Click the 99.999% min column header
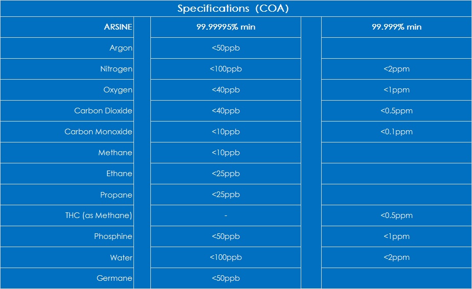Viewport: 472px width, 289px height. pyautogui.click(x=396, y=27)
